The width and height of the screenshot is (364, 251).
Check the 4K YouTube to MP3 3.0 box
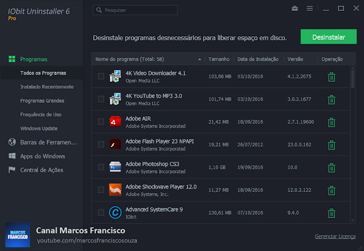click(101, 99)
